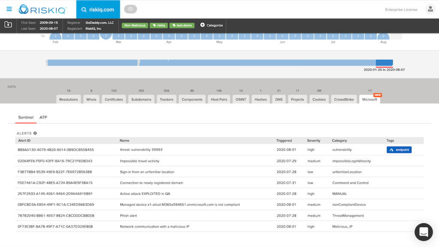This screenshot has width=439, height=247.
Task: Switch to the Sentinel sub-tab
Action: (26, 117)
